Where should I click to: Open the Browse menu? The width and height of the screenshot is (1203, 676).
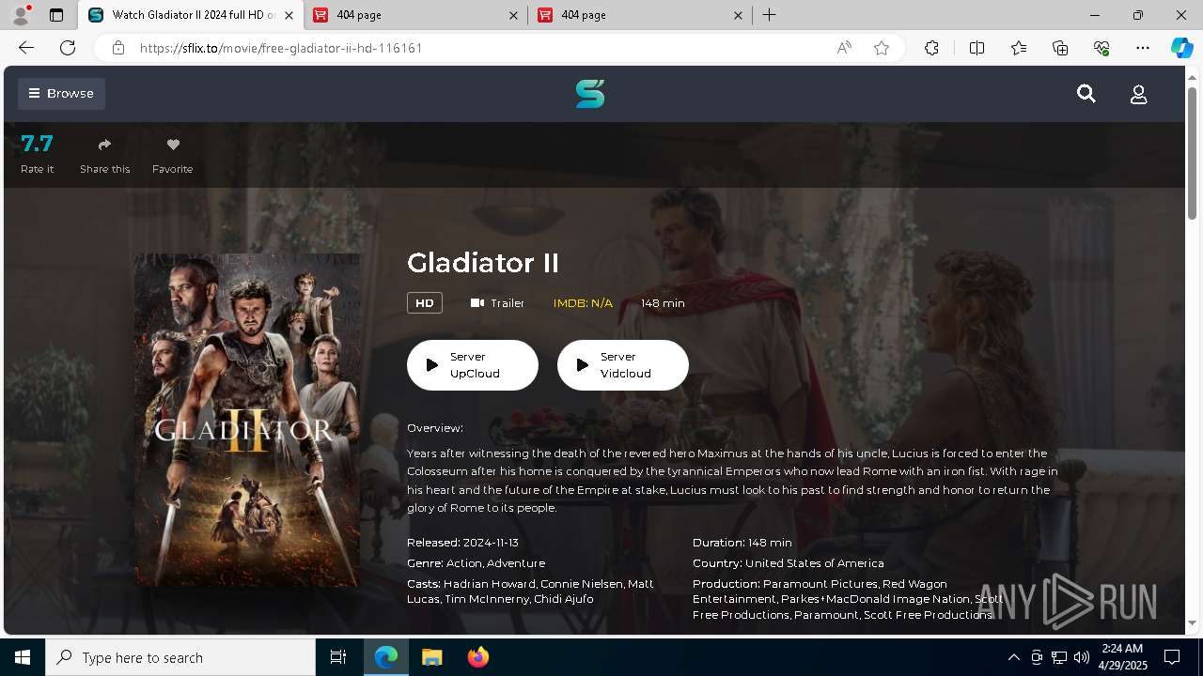61,93
